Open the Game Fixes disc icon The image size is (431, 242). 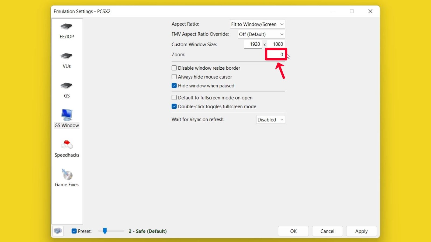[x=67, y=175]
